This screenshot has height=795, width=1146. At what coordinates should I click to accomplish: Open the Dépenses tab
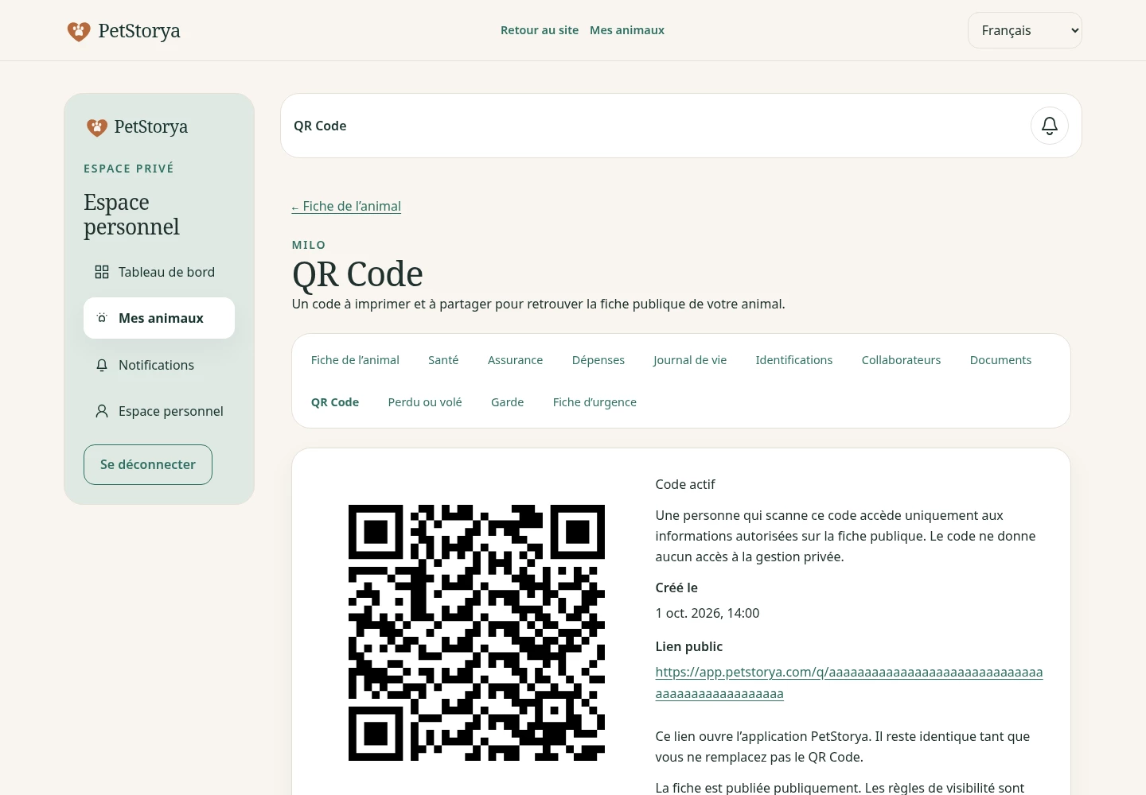coord(598,360)
